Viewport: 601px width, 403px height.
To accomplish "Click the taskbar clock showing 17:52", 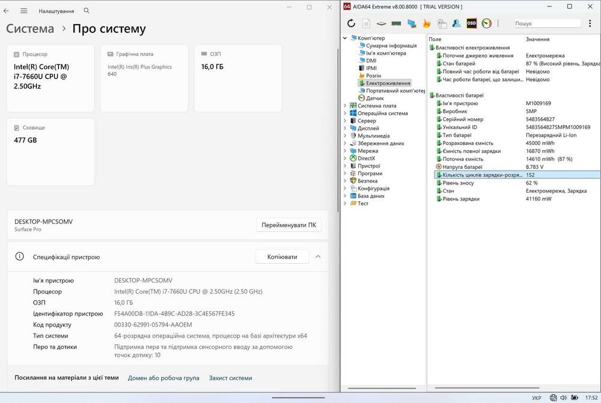I will pyautogui.click(x=591, y=398).
